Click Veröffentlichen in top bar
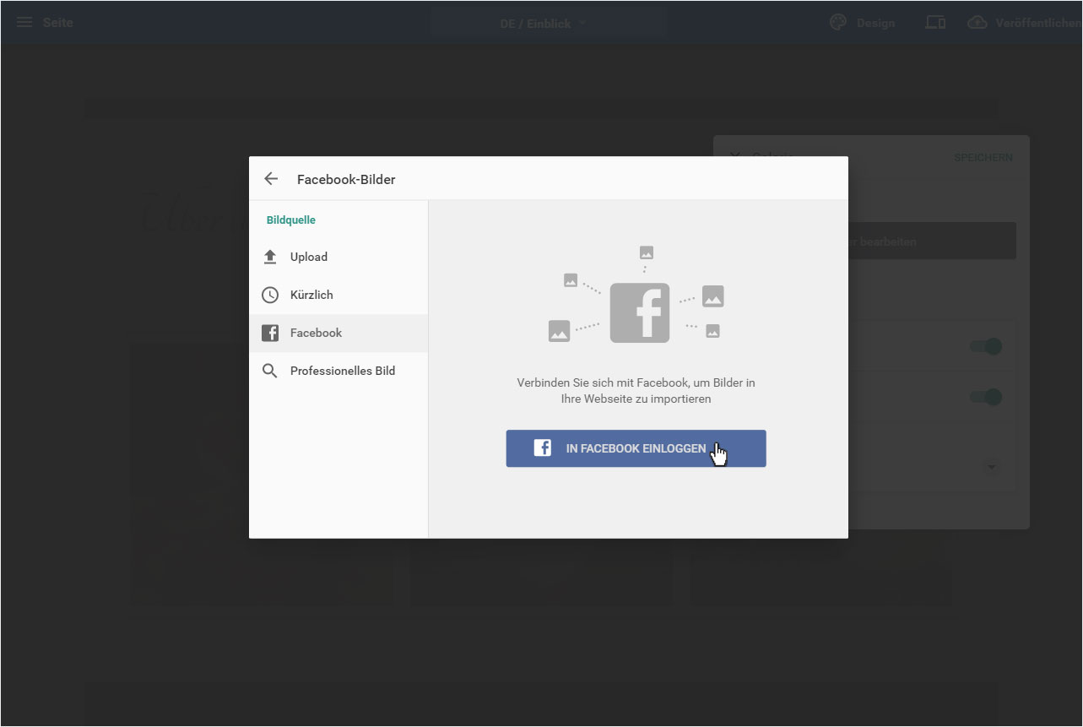This screenshot has height=727, width=1083. tap(1039, 23)
